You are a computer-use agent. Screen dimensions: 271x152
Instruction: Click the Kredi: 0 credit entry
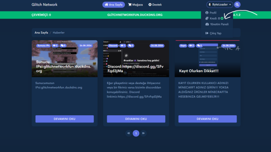click(213, 19)
